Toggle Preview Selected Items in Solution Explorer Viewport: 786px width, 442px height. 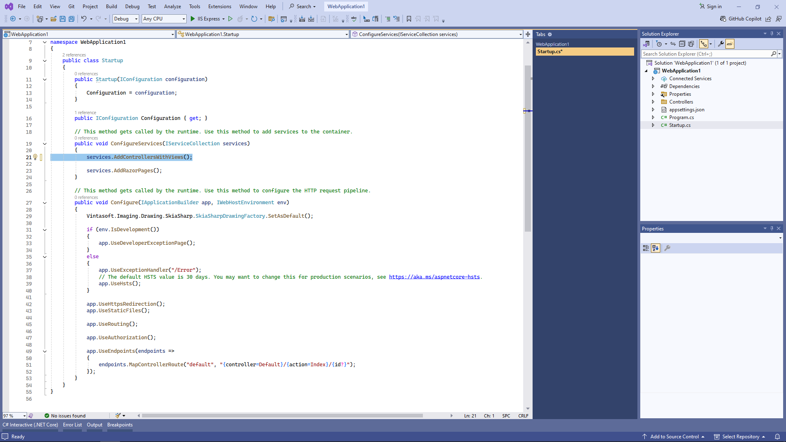(x=730, y=44)
